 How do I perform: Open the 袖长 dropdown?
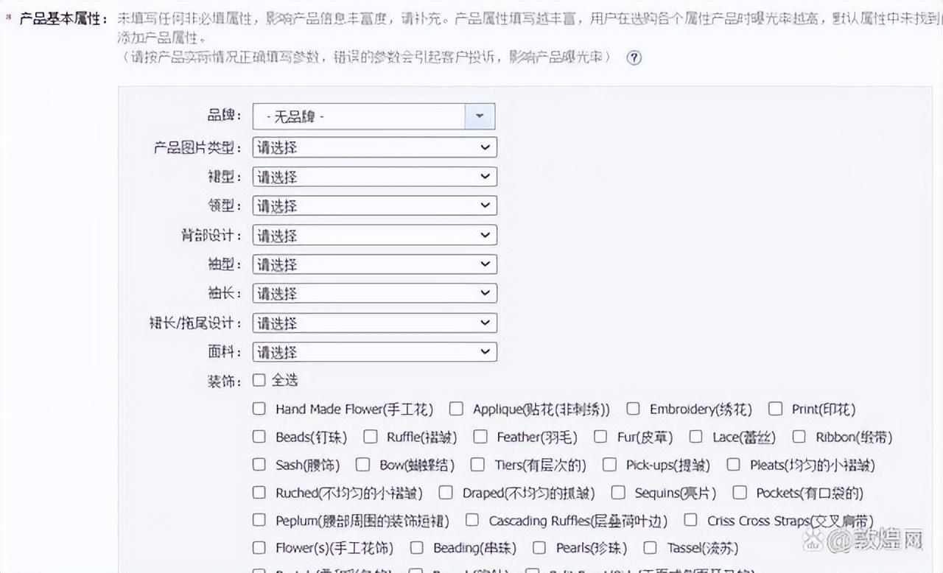[374, 293]
